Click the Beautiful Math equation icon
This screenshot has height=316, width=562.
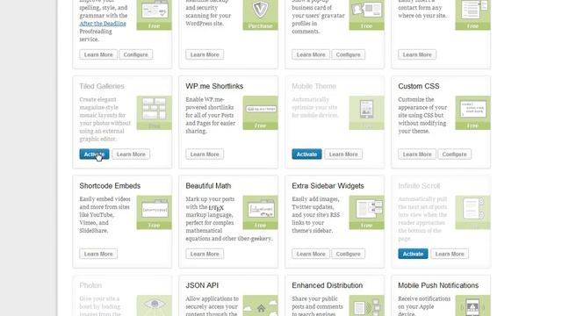coord(260,212)
